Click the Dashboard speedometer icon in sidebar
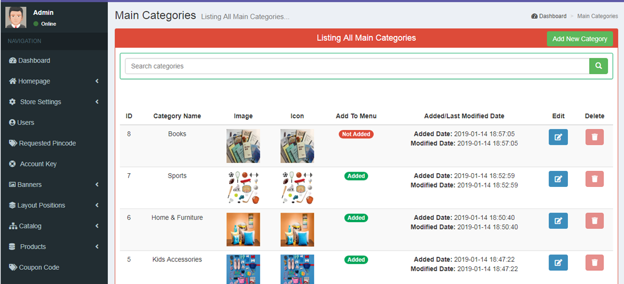This screenshot has height=284, width=624. coord(12,61)
